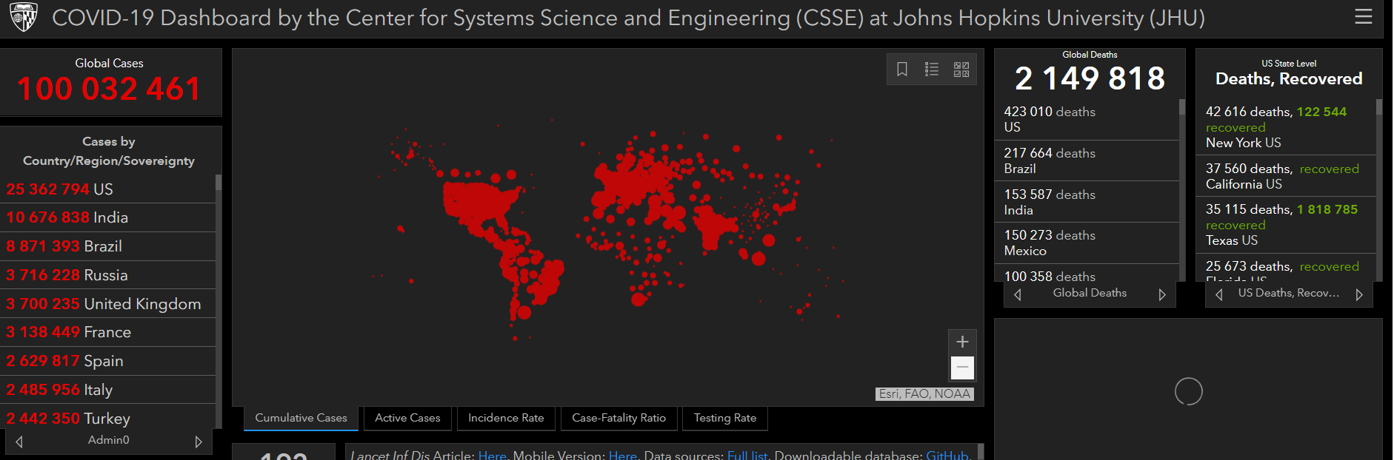Open the Mobile Version 'Here' link
The image size is (1394, 460).
point(623,455)
